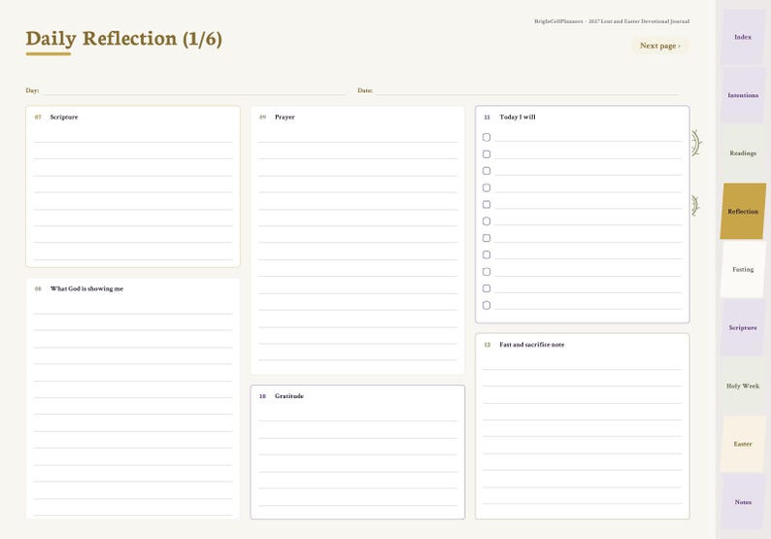Click the Lent and Easter Devotional Journal header text
771x539 pixels.
[x=612, y=21]
